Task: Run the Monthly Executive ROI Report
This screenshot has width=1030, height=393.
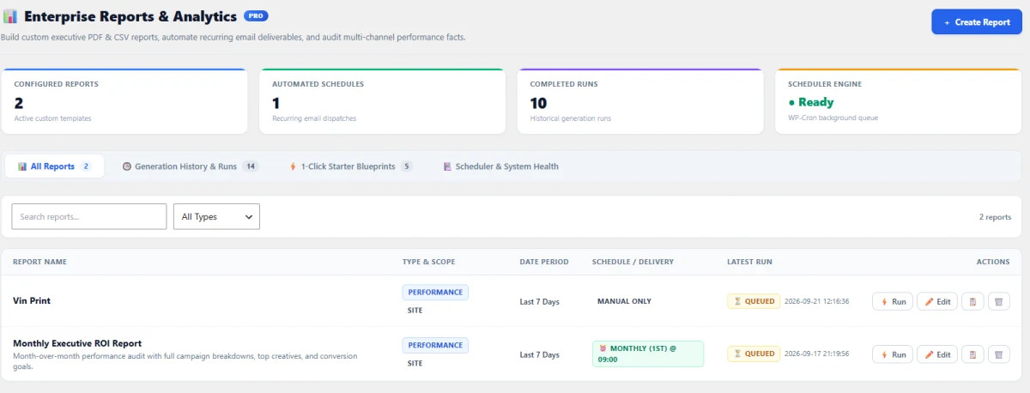Action: [892, 354]
